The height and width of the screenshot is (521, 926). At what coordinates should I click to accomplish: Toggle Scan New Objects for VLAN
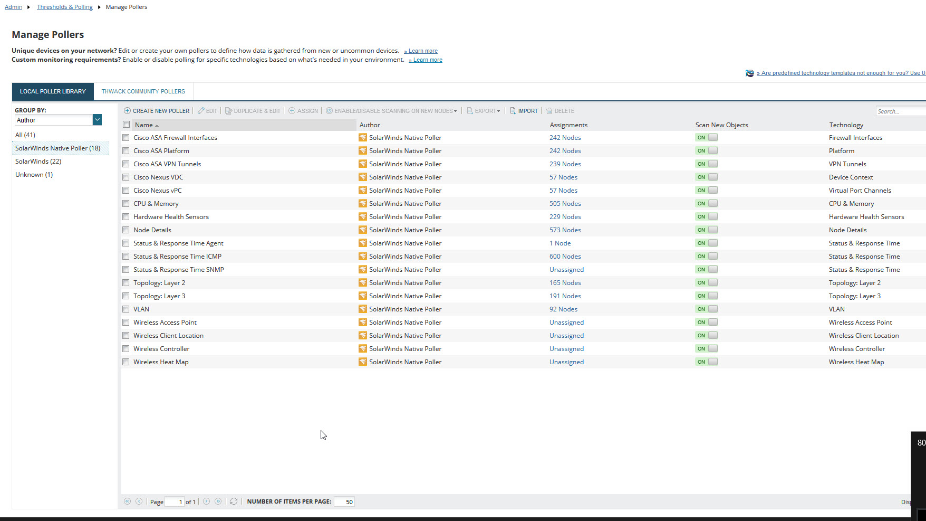[x=707, y=309]
